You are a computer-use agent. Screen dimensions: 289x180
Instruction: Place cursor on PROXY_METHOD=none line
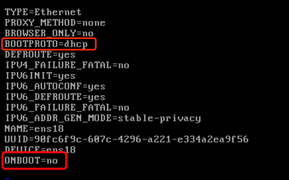tap(55, 23)
